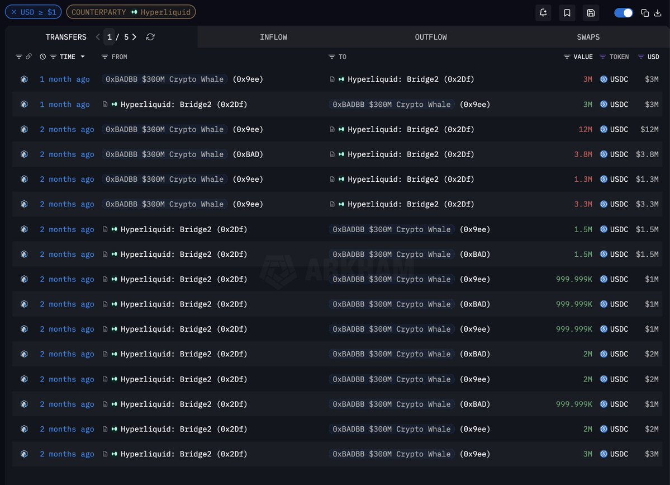Open the VALUE column filter
The height and width of the screenshot is (485, 670).
[567, 56]
